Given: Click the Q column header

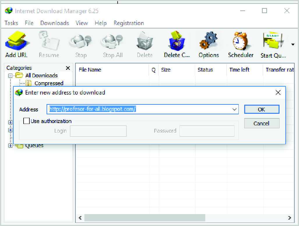Looking at the screenshot, I should 154,70.
